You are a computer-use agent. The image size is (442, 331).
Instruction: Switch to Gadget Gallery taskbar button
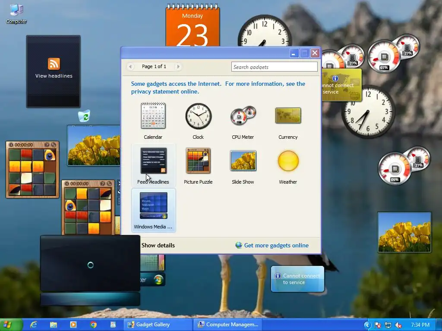tap(158, 325)
